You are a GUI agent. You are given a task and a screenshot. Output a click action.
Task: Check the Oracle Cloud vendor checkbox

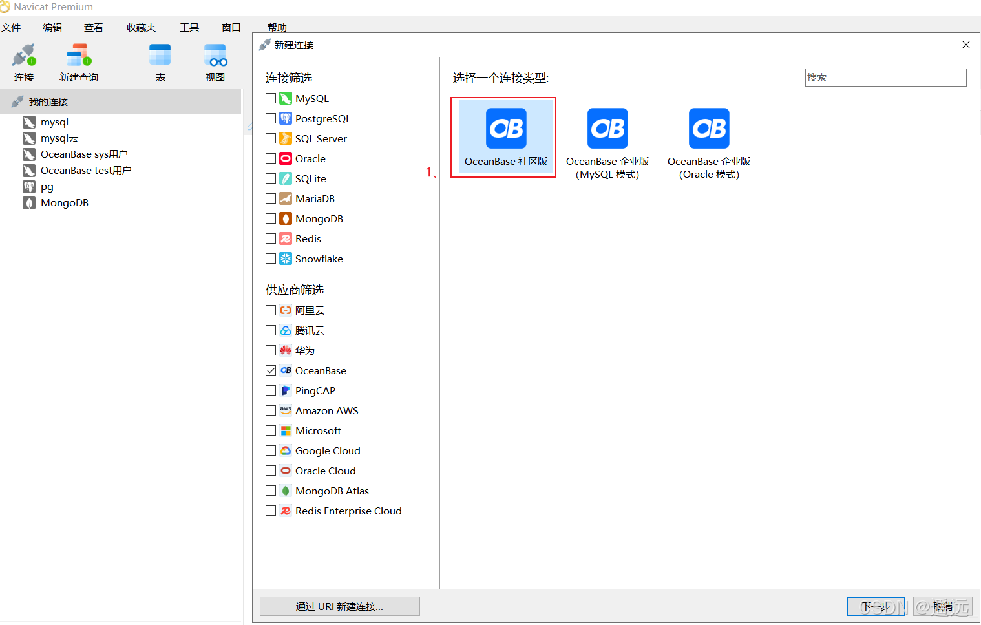(271, 471)
